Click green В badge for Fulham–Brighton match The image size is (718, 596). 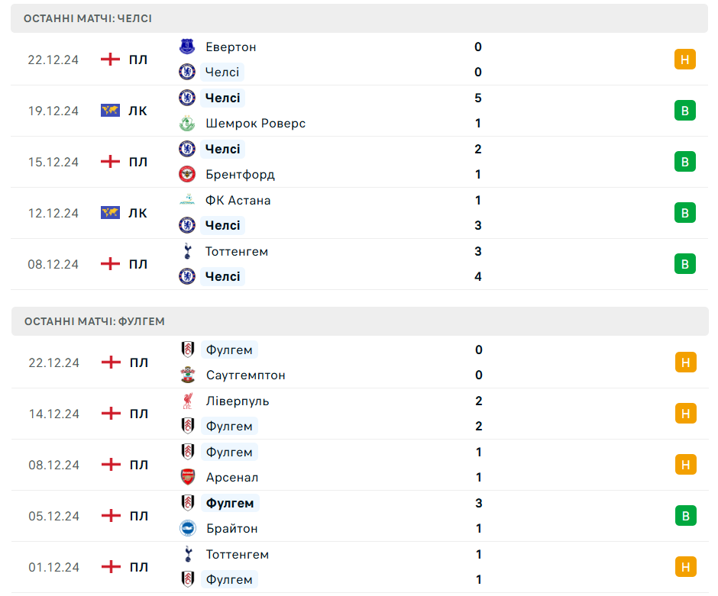(x=685, y=516)
